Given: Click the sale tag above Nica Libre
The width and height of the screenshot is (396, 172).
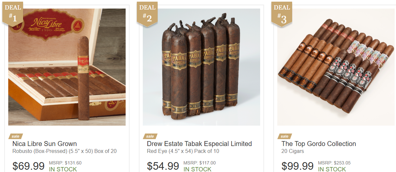Looking at the screenshot, I should (15, 136).
